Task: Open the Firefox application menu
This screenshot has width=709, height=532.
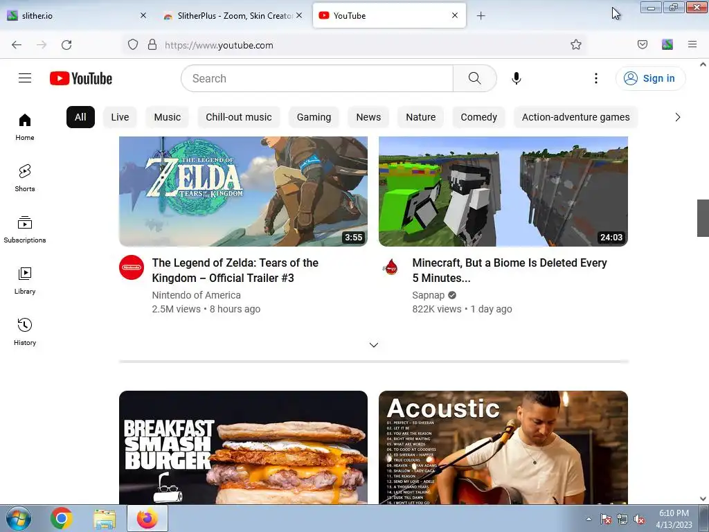Action: point(692,44)
